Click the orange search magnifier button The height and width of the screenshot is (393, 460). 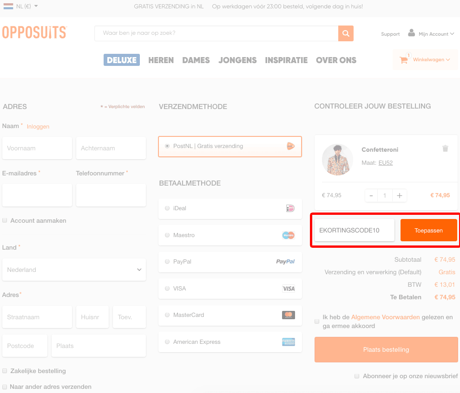coord(346,33)
